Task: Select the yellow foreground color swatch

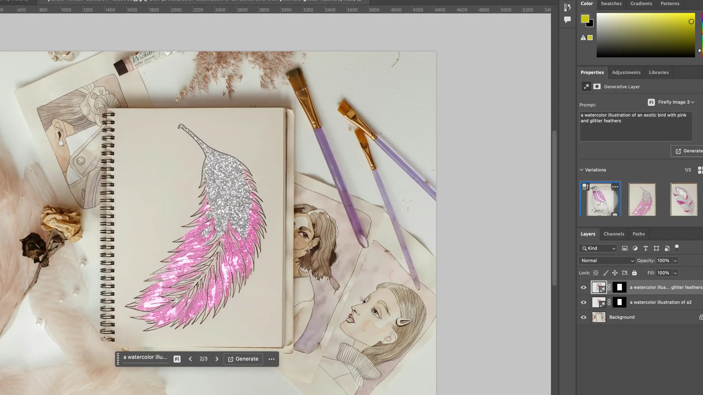Action: click(x=585, y=18)
